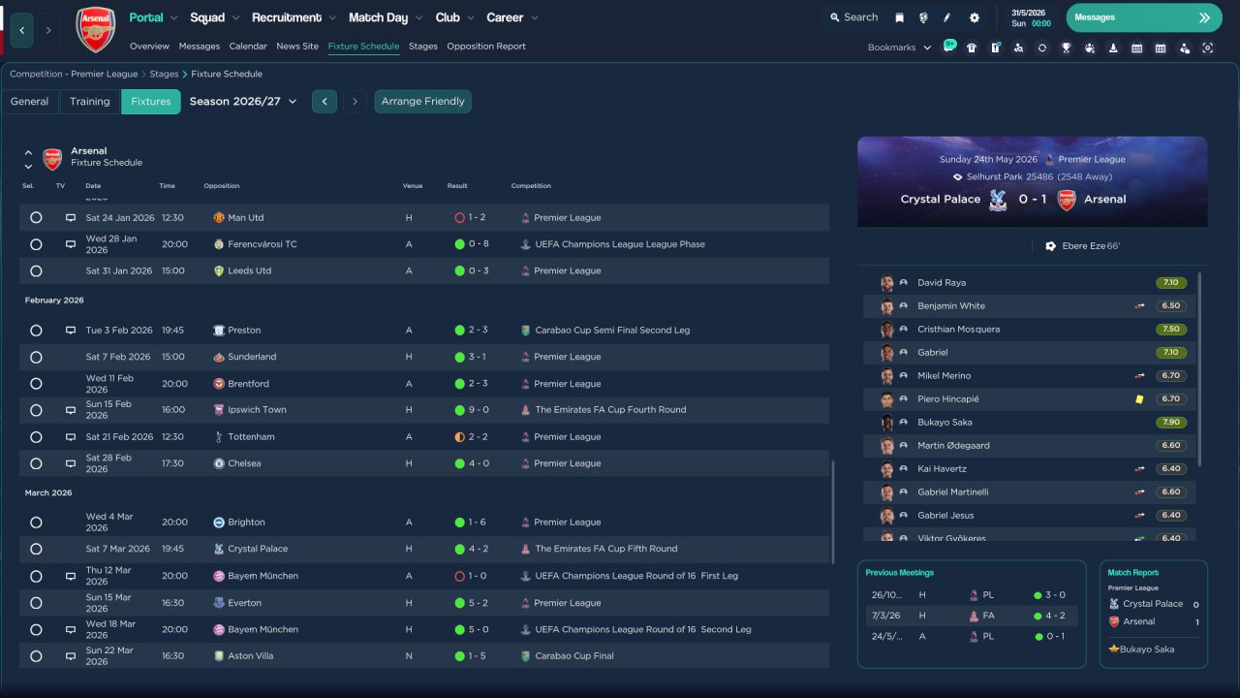Select the Ipswich Town fixture radio button
The image size is (1240, 698).
coord(36,410)
